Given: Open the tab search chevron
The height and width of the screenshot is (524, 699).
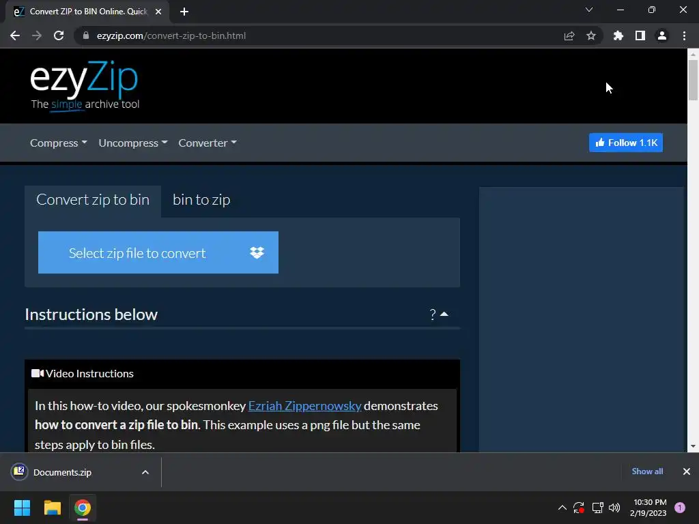Looking at the screenshot, I should tap(589, 10).
